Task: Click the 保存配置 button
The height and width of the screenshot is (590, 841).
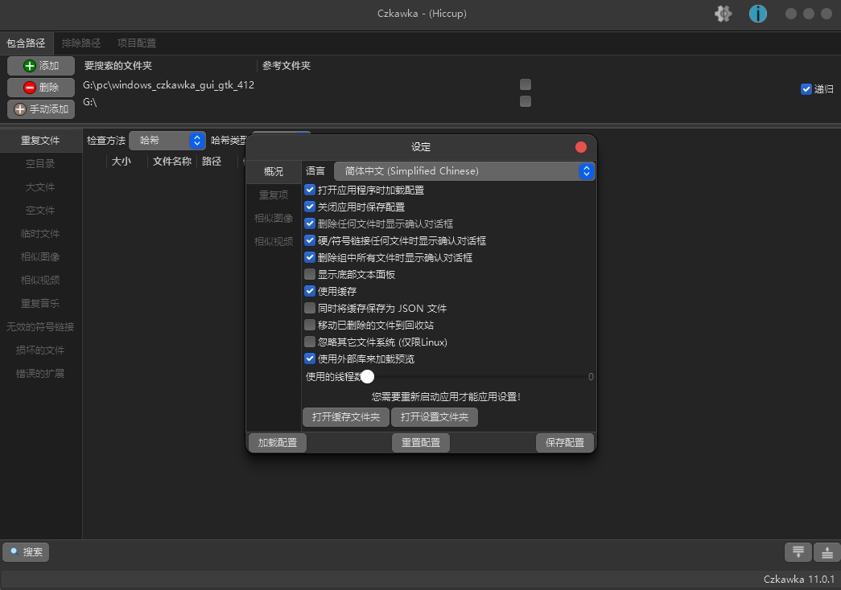Action: [564, 442]
